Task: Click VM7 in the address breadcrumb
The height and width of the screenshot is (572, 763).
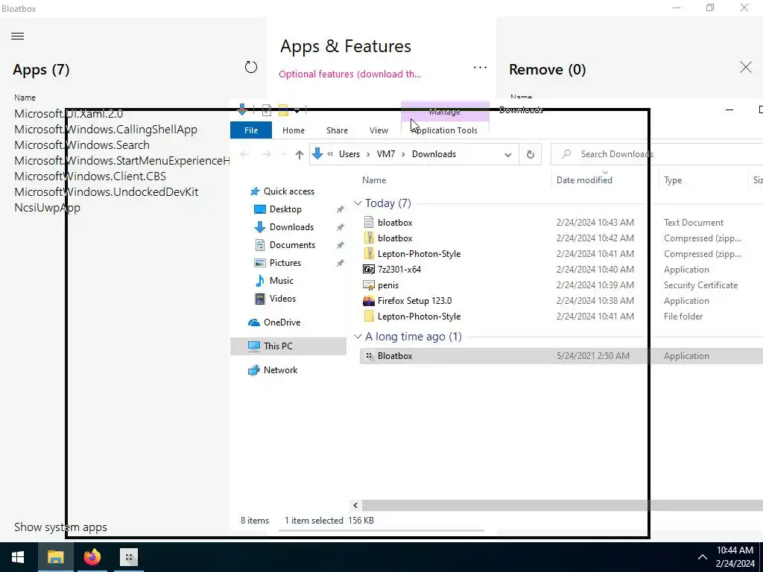Action: (386, 154)
